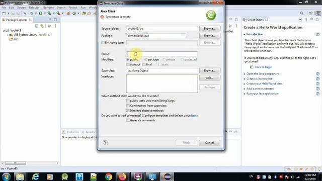This screenshot has width=322, height=181.
Task: Expand the JRE System Library node
Action: pos(8,35)
